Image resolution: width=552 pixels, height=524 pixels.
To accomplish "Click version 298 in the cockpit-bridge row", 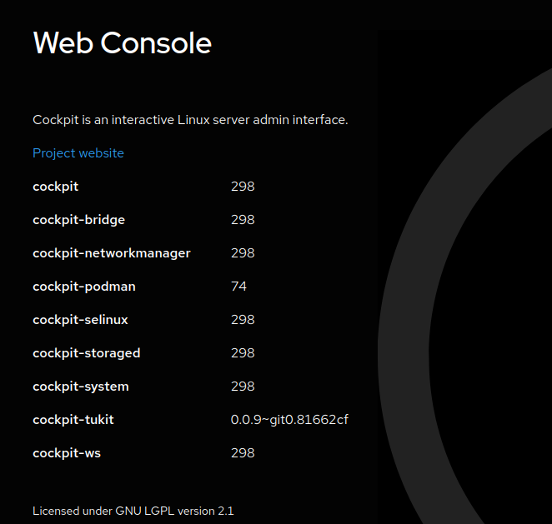I will coord(243,220).
